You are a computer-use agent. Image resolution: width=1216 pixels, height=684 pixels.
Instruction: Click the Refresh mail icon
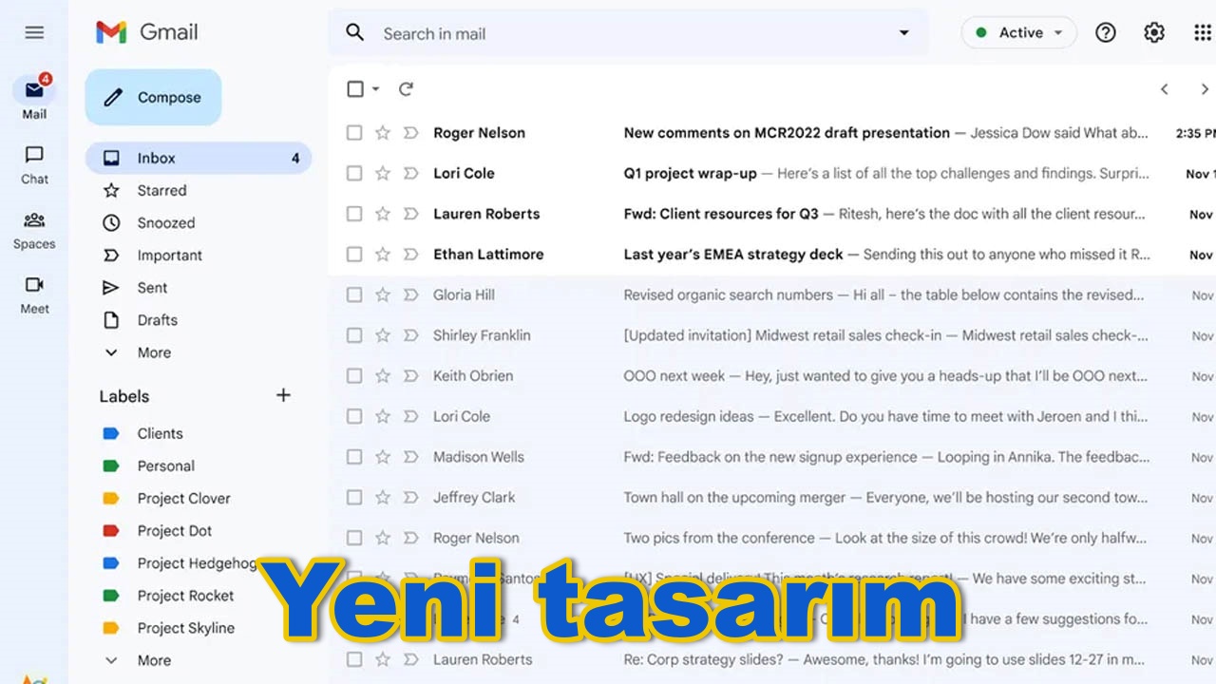coord(406,89)
